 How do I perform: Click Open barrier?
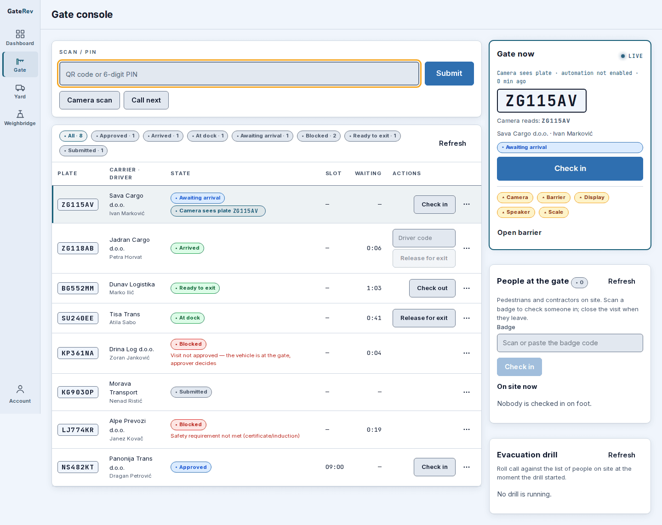click(x=519, y=233)
